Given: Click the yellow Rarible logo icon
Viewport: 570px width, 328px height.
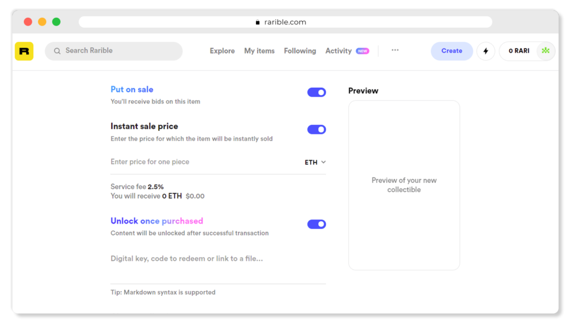Looking at the screenshot, I should (x=24, y=51).
